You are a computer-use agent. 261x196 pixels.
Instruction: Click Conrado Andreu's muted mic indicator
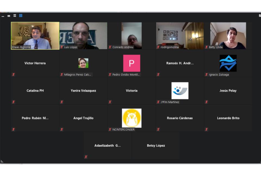110,47
